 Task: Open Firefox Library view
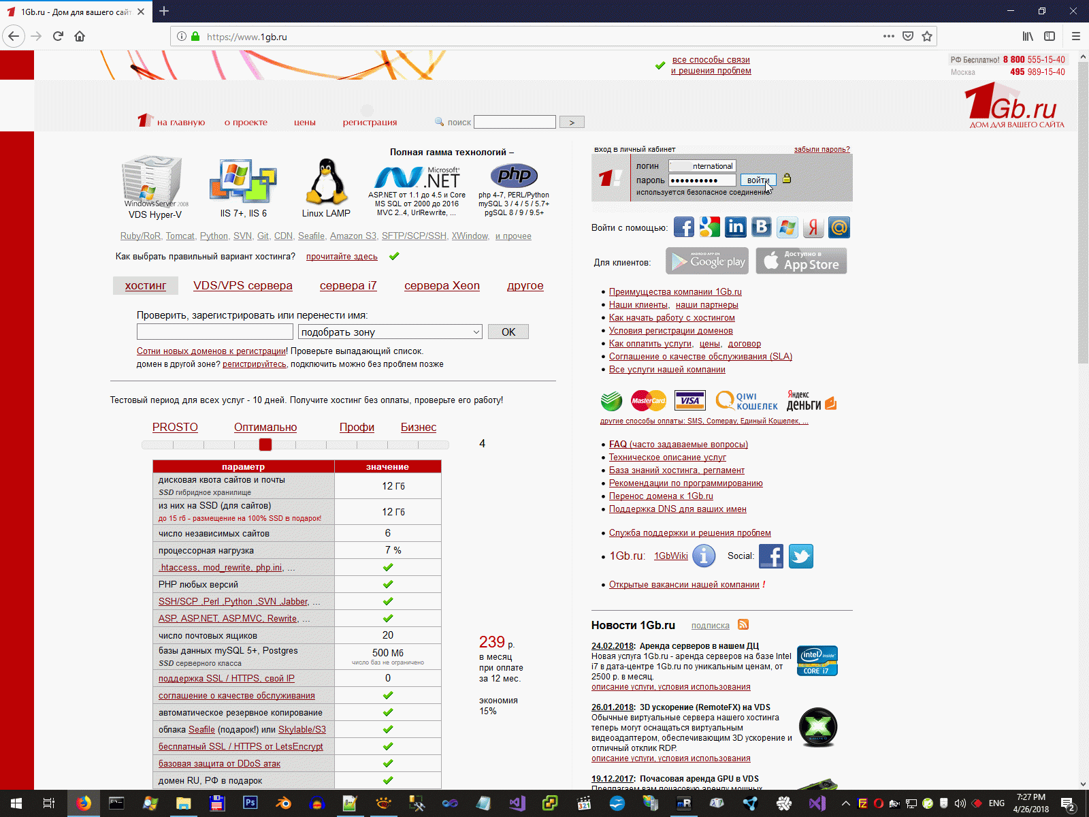click(1028, 36)
